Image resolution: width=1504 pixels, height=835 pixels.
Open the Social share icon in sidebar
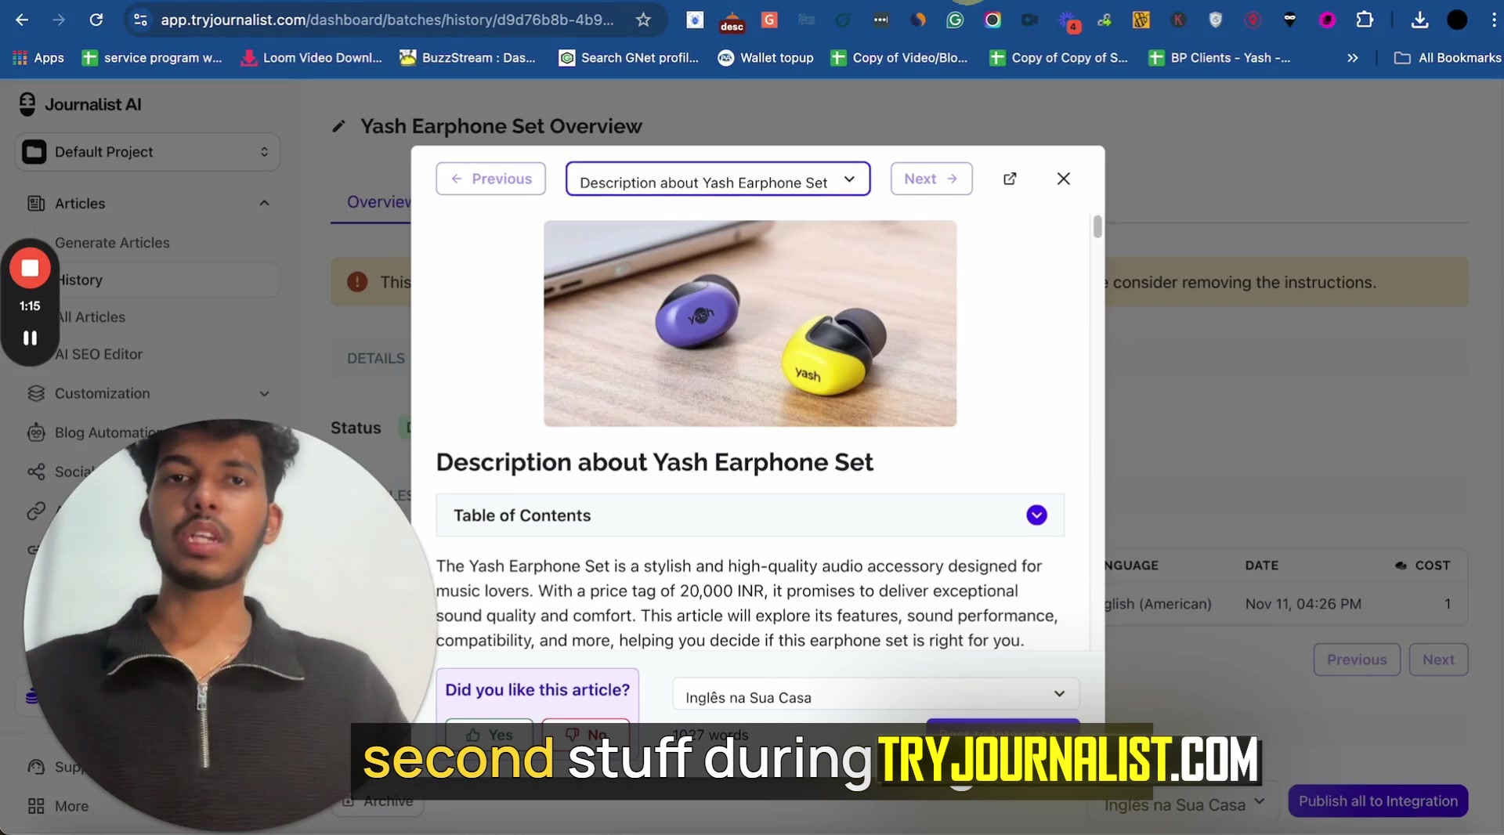point(36,472)
